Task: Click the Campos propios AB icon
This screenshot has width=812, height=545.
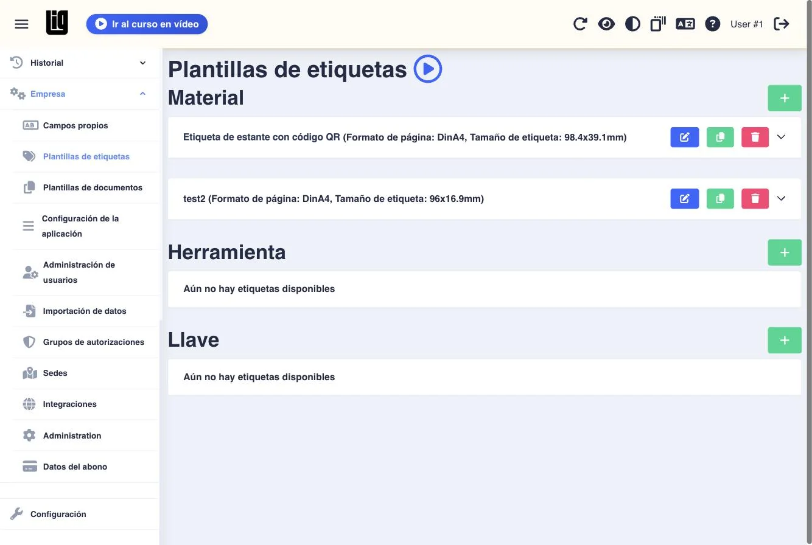Action: tap(30, 125)
